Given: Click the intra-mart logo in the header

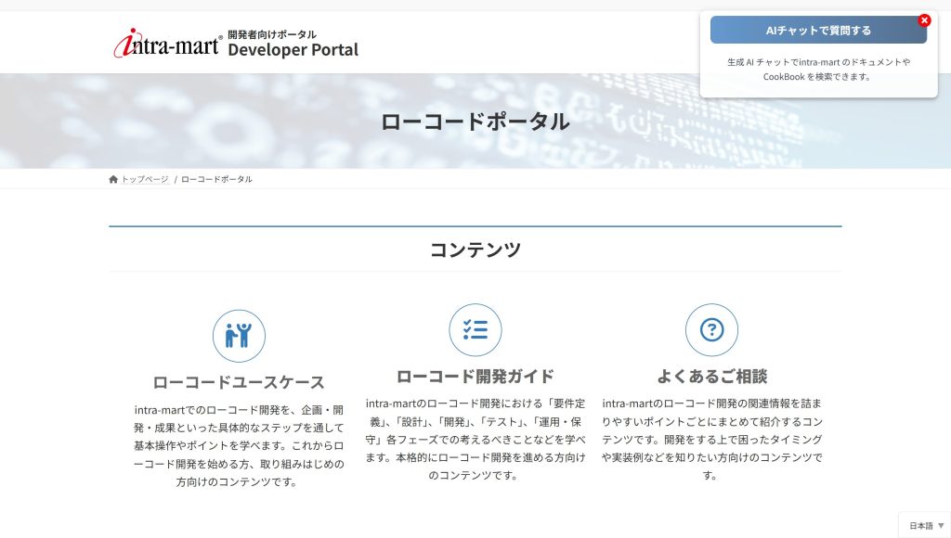Looking at the screenshot, I should click(167, 44).
